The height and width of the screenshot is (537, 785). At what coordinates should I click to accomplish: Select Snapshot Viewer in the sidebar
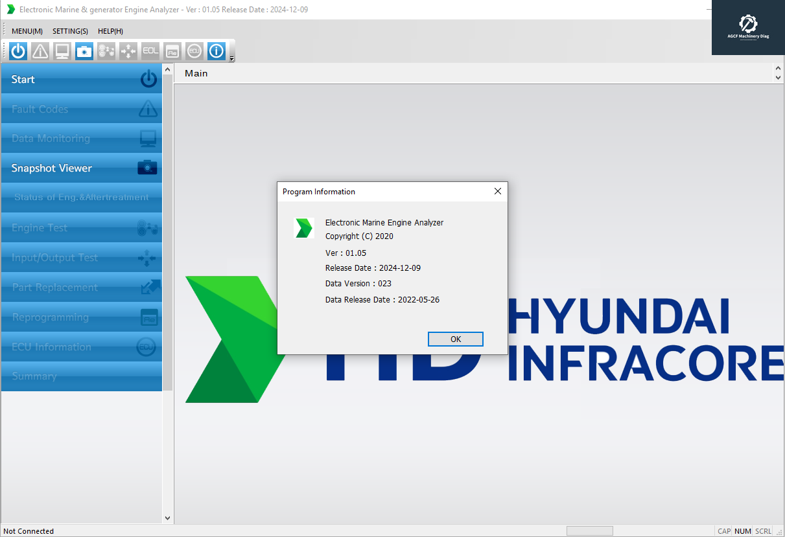click(x=82, y=168)
